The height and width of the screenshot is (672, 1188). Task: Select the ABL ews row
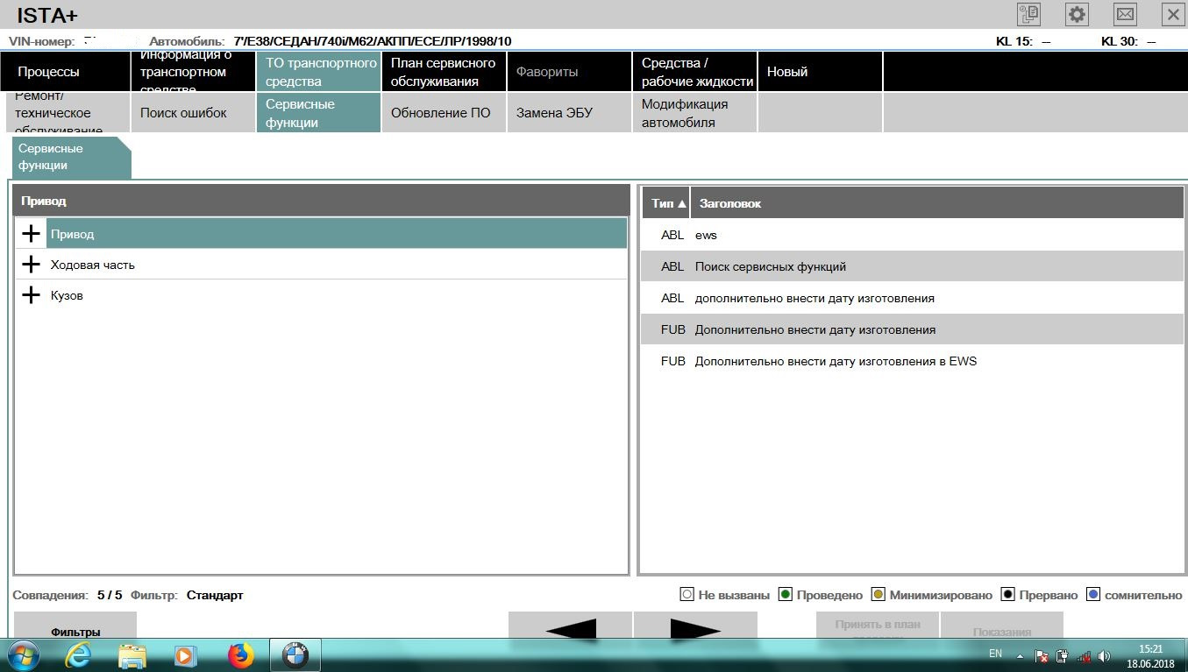point(912,235)
